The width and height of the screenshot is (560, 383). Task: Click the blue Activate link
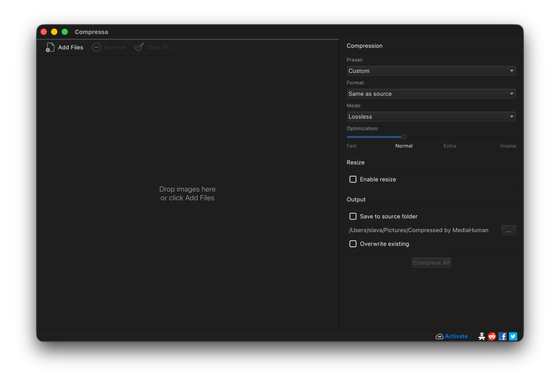(x=456, y=336)
